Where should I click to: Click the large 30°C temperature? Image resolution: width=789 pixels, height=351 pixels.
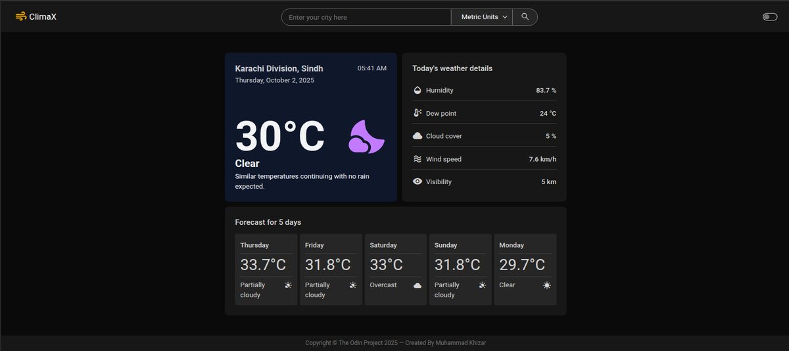(x=280, y=136)
